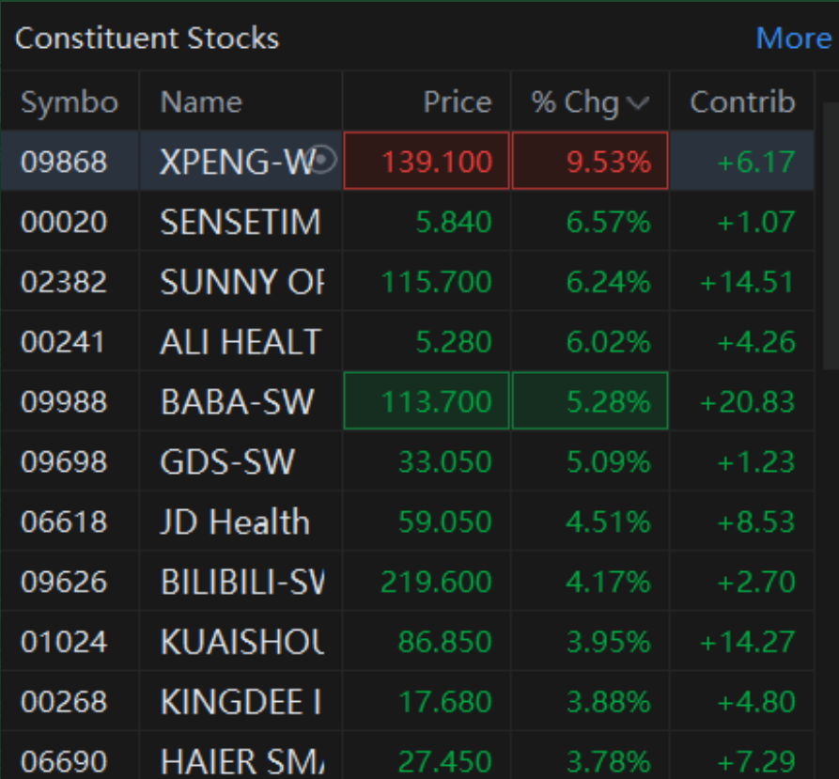839x779 pixels.
Task: Select the XPENG-W stock name
Action: click(236, 162)
